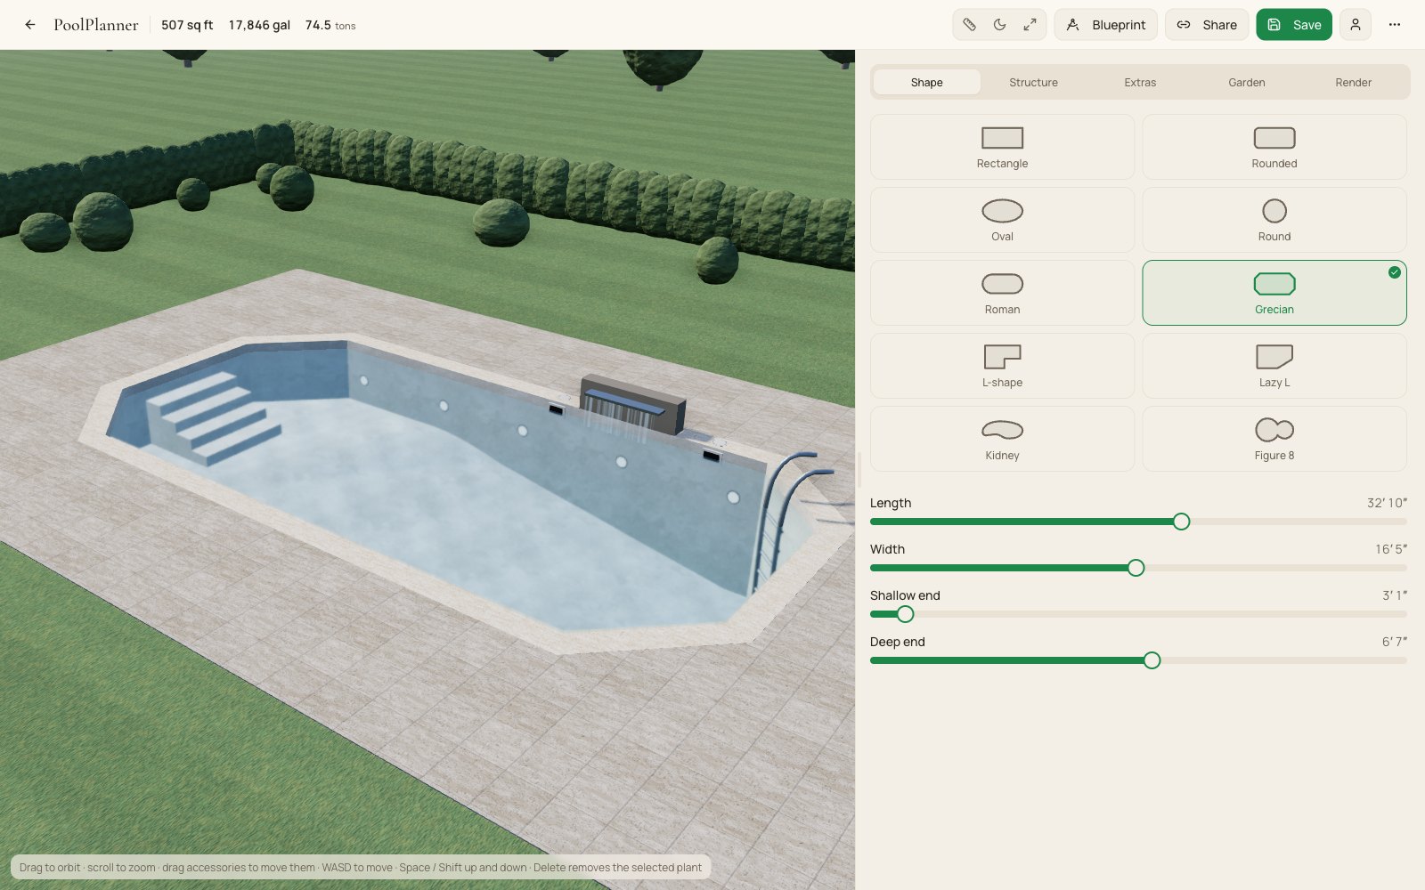Click the 74.5 tons weight readout

(330, 25)
